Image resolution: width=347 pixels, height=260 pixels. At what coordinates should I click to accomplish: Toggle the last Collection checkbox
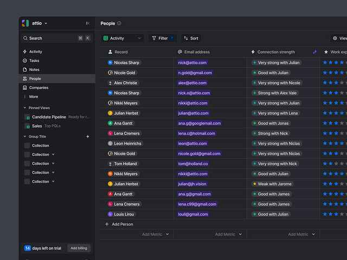[x=27, y=181]
